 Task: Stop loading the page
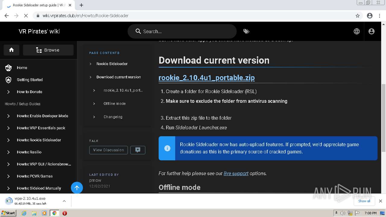tap(26, 16)
